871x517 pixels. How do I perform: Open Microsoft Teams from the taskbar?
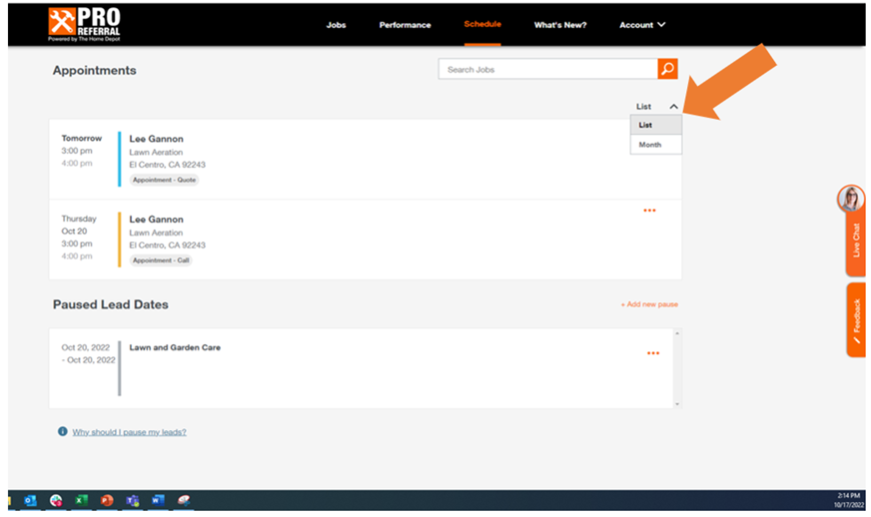[x=133, y=500]
